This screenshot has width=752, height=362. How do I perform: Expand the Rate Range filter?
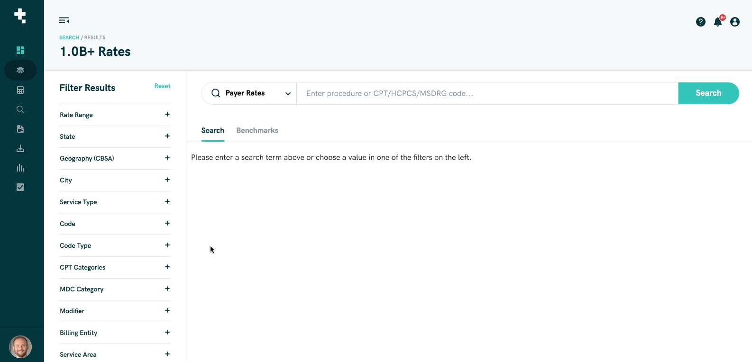tap(167, 115)
